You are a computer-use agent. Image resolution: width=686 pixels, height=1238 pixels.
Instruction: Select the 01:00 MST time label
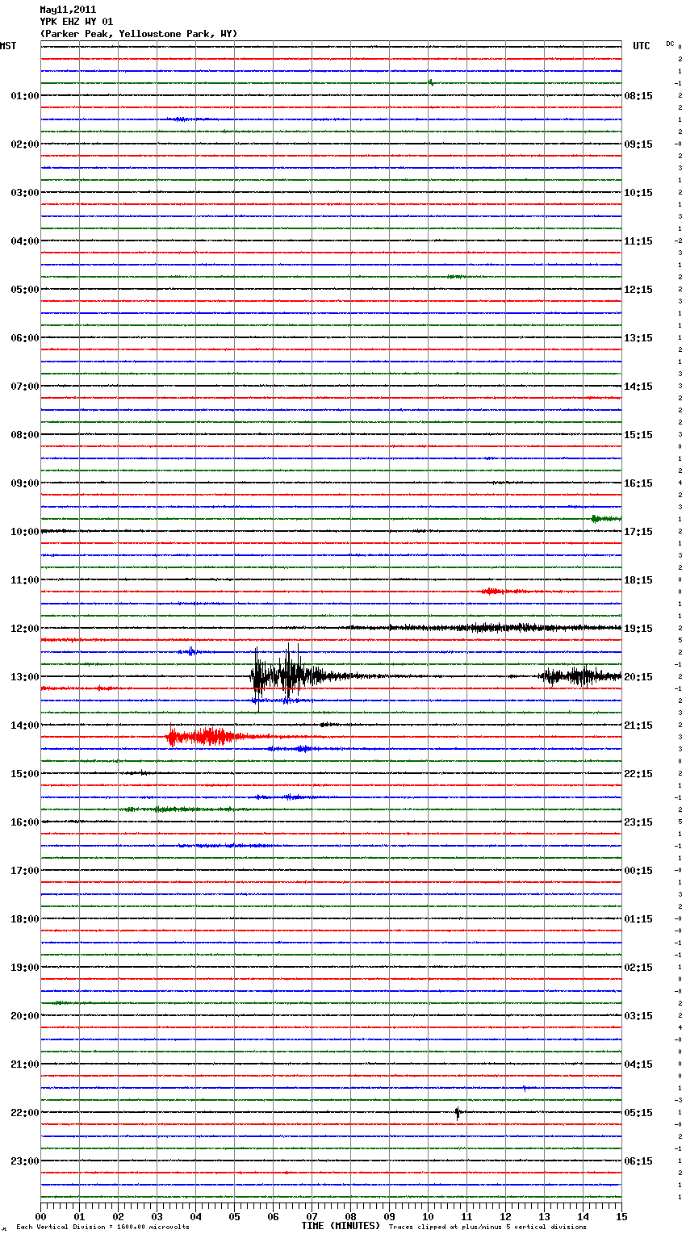point(25,96)
